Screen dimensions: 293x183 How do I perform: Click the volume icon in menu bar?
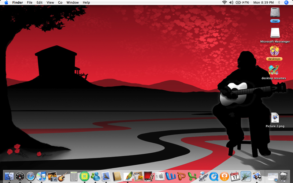pyautogui.click(x=231, y=3)
